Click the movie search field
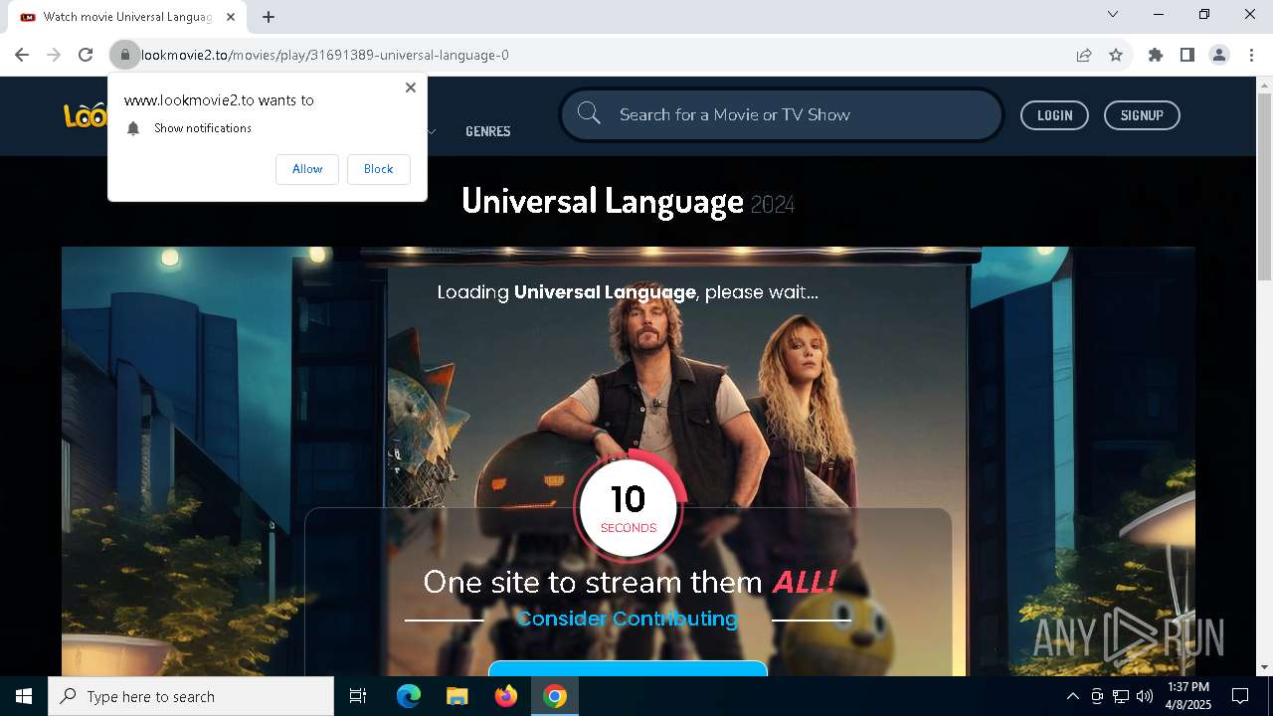The image size is (1273, 716). coord(782,114)
